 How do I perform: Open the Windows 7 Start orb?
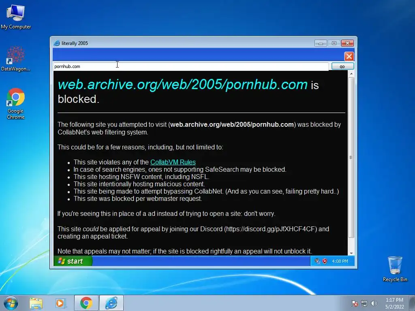[x=11, y=303]
